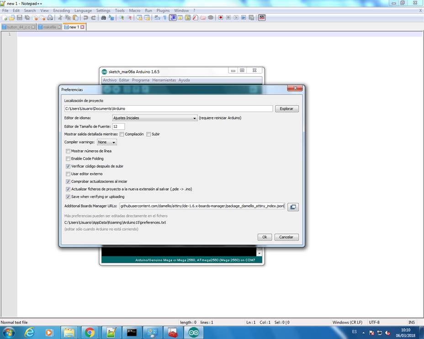Click the Additional Boards Manager URLs field
424x339 pixels.
(202, 206)
